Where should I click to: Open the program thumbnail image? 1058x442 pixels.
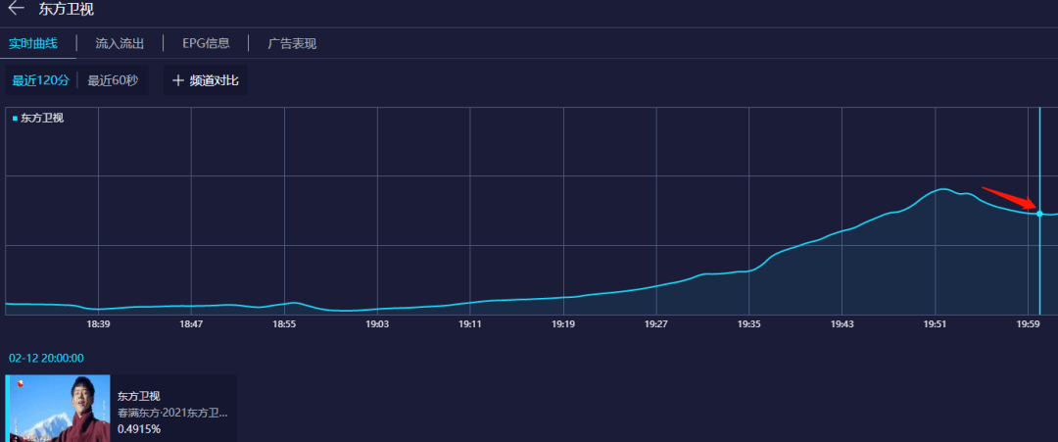(x=58, y=409)
